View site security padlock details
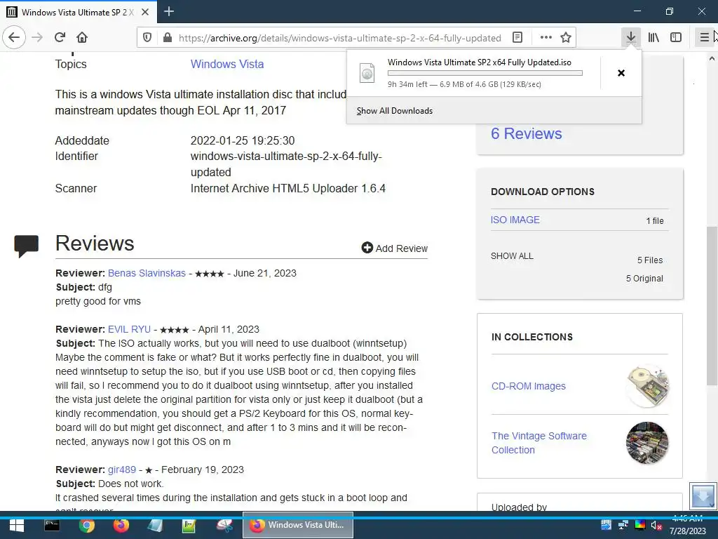 click(168, 38)
